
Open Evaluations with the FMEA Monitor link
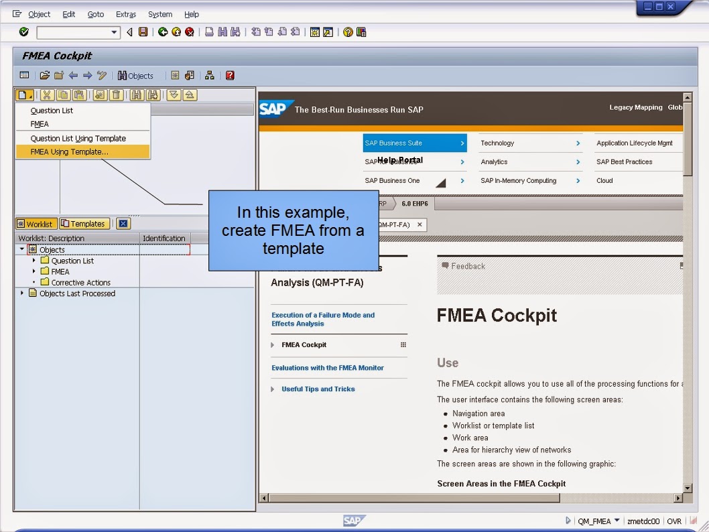[x=328, y=368]
